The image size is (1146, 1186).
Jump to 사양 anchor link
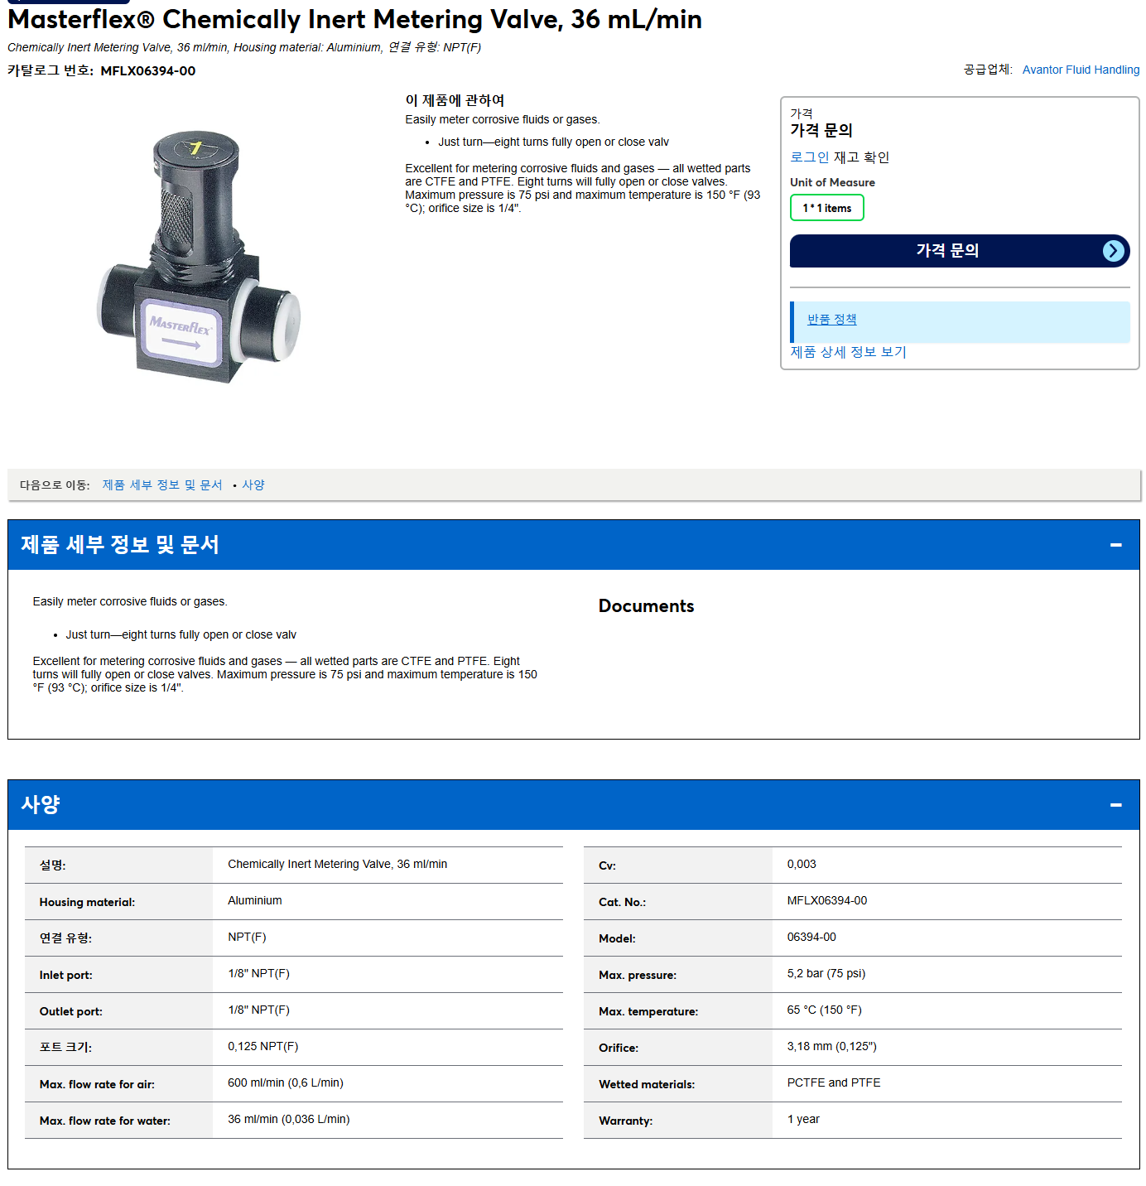pos(253,485)
